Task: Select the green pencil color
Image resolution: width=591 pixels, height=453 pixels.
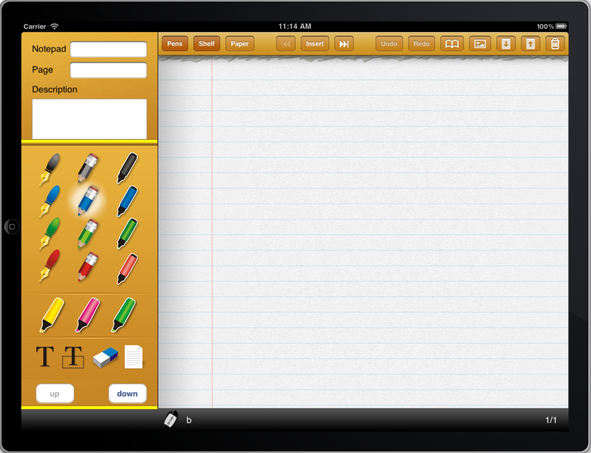Action: point(88,233)
